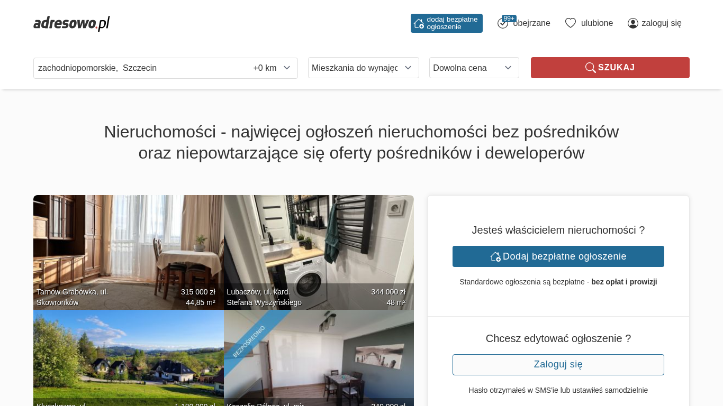Open the Mieszkania do wynajęcia category dropdown
The image size is (723, 406).
[x=363, y=68]
